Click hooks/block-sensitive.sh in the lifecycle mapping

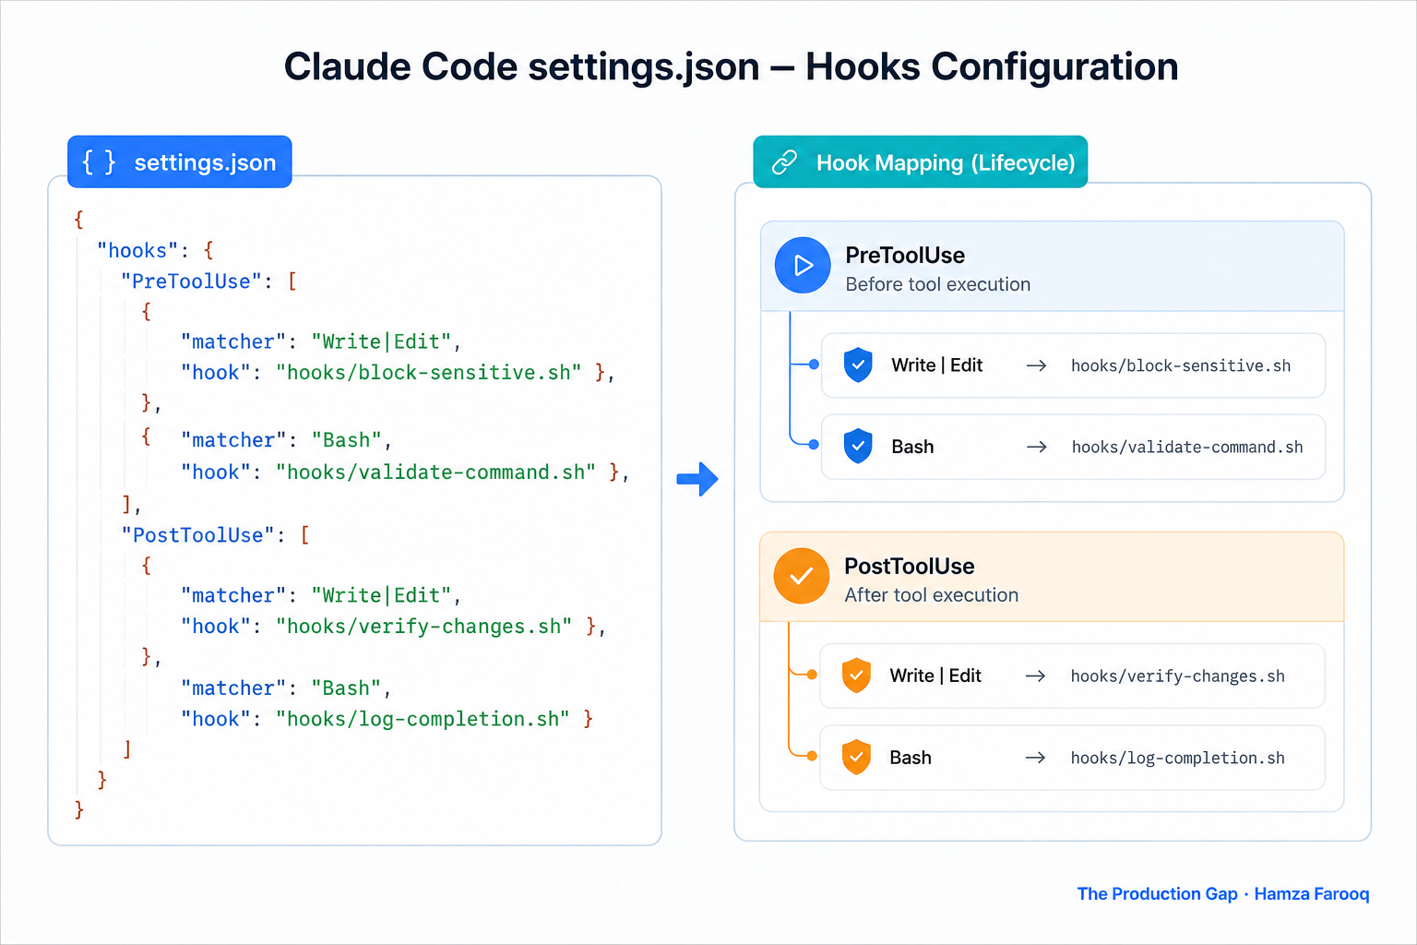pos(1181,365)
